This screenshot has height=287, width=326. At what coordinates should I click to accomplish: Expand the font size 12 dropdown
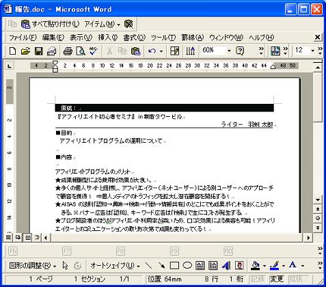312,51
